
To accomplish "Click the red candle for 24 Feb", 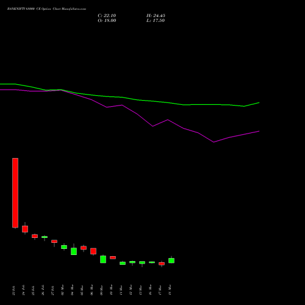I will tap(25, 229).
